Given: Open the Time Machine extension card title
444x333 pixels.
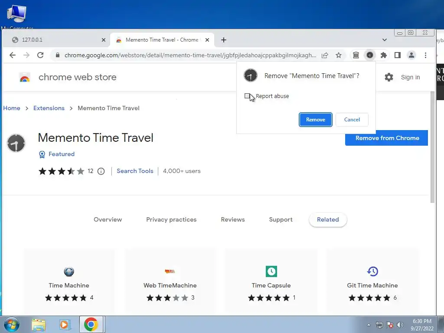Looking at the screenshot, I should tap(69, 285).
